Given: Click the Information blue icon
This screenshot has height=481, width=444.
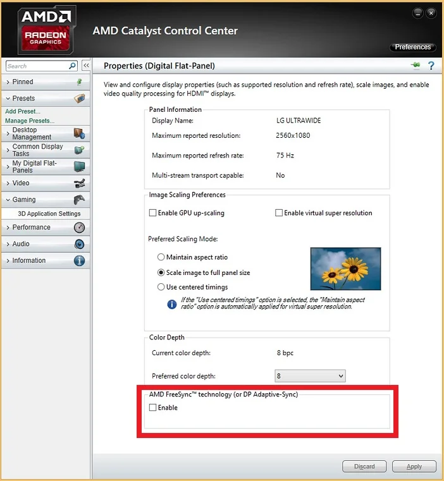Looking at the screenshot, I should [80, 260].
